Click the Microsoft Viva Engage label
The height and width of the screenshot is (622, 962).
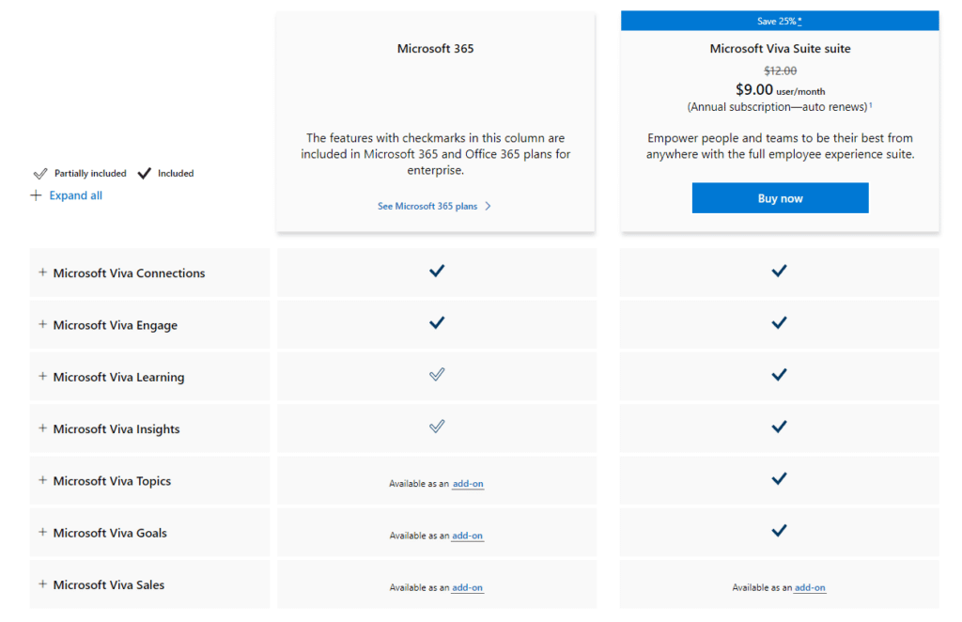(116, 325)
